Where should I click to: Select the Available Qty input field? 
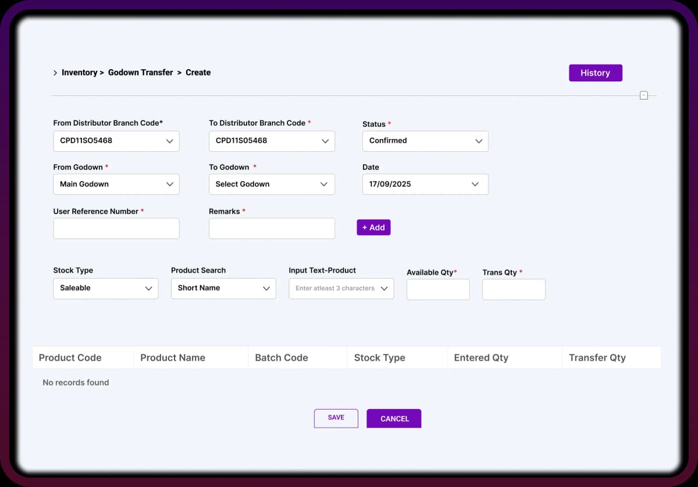click(x=437, y=289)
